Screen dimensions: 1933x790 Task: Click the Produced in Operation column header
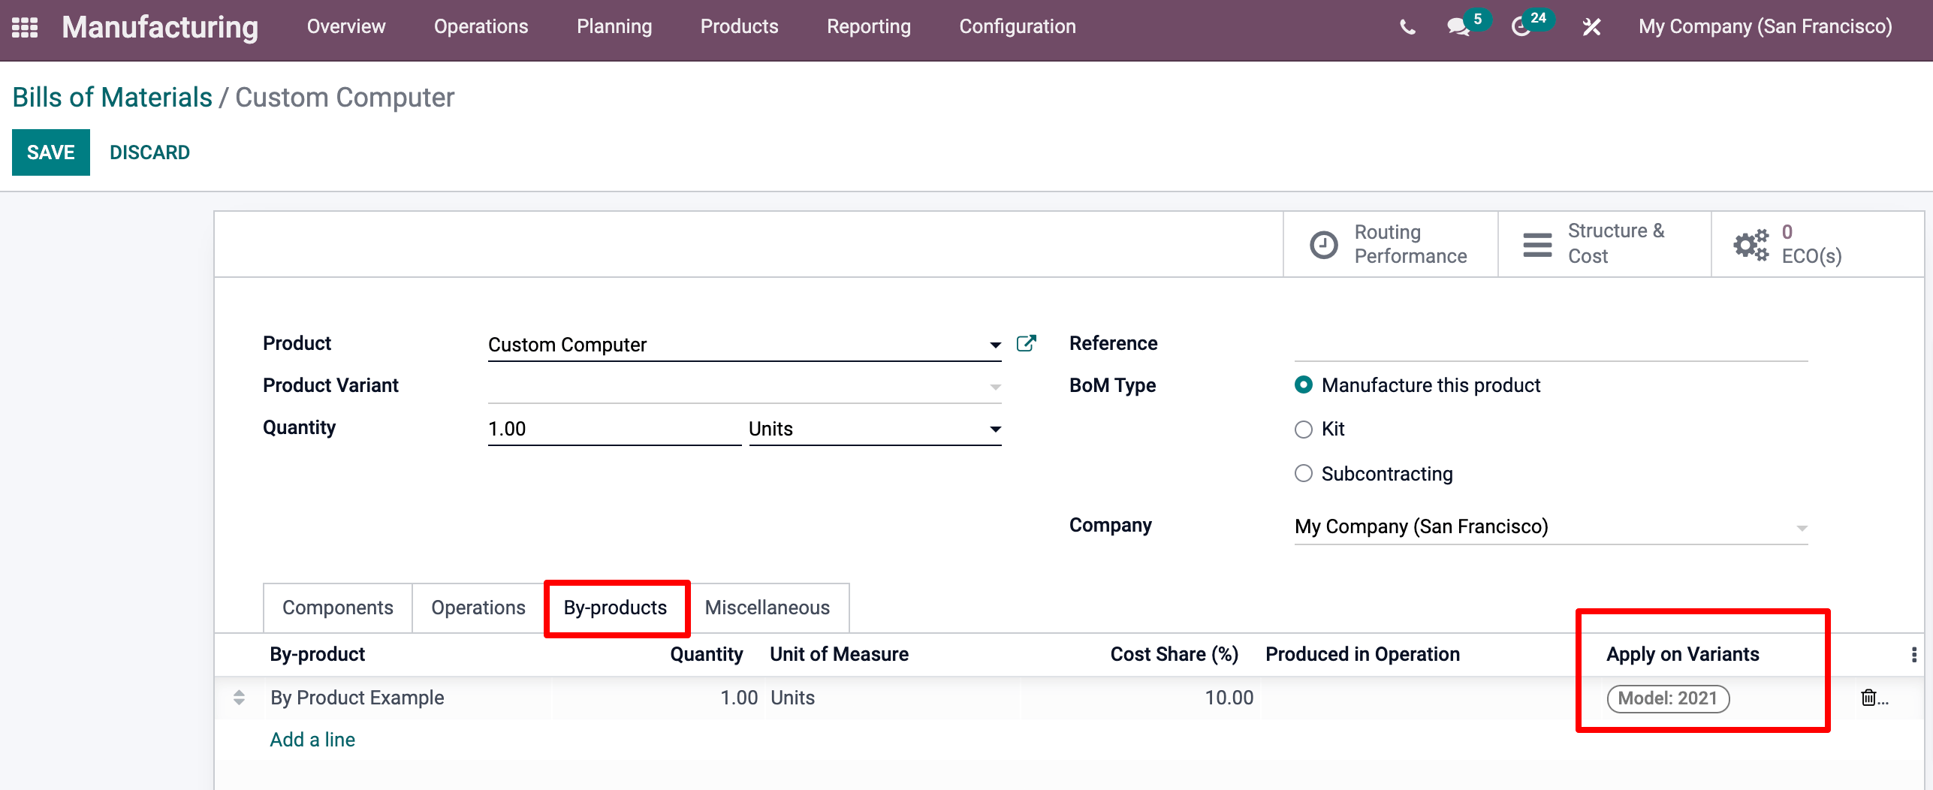[1363, 654]
